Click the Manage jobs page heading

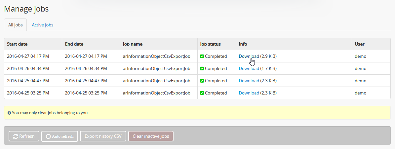point(26,9)
